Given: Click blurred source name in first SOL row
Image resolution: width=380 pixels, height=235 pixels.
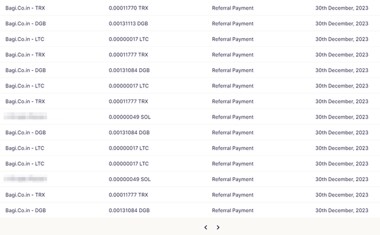Looking at the screenshot, I should 25,117.
